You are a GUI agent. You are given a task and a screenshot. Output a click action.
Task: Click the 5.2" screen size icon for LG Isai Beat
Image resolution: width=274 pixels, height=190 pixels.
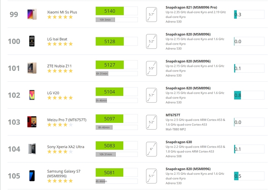(x=151, y=41)
